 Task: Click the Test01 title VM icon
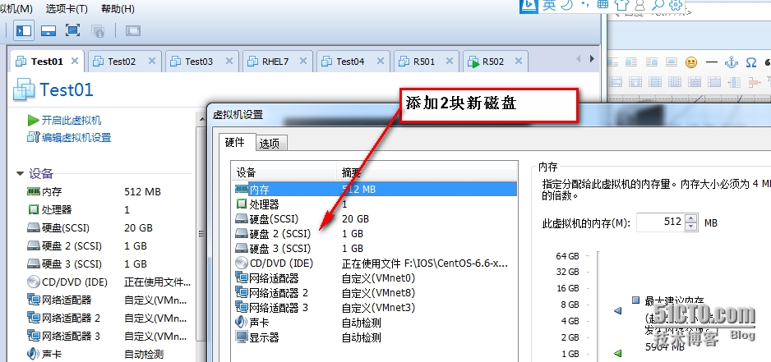click(x=24, y=89)
